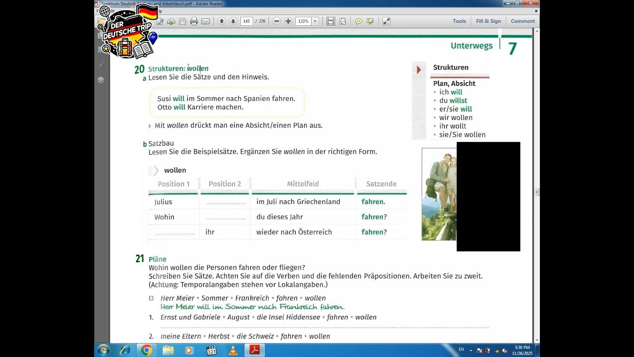This screenshot has height=357, width=634.
Task: Click 'im Juli nach Griechenland' cell
Action: pyautogui.click(x=298, y=202)
